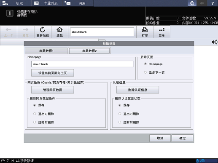Click the 删除认证信息 button

137,90
